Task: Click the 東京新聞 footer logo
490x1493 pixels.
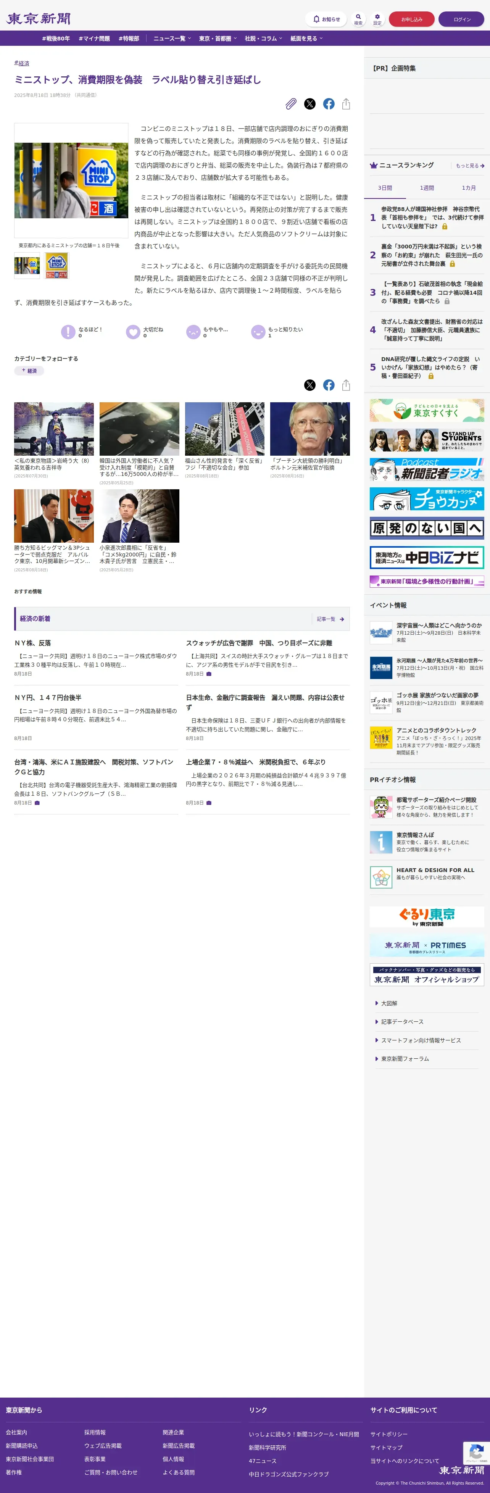Action: pyautogui.click(x=462, y=1470)
